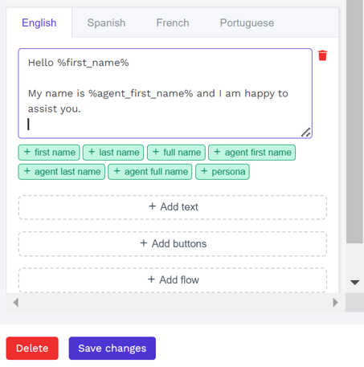Insert the agent last name placeholder

(x=62, y=172)
